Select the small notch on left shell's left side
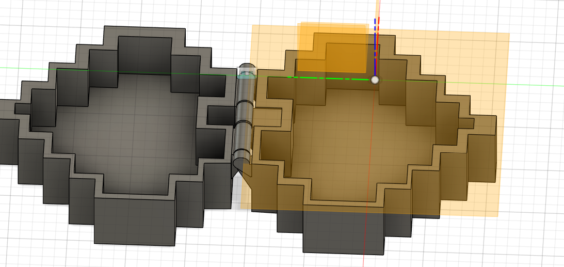564x267 pixels. 22,108
